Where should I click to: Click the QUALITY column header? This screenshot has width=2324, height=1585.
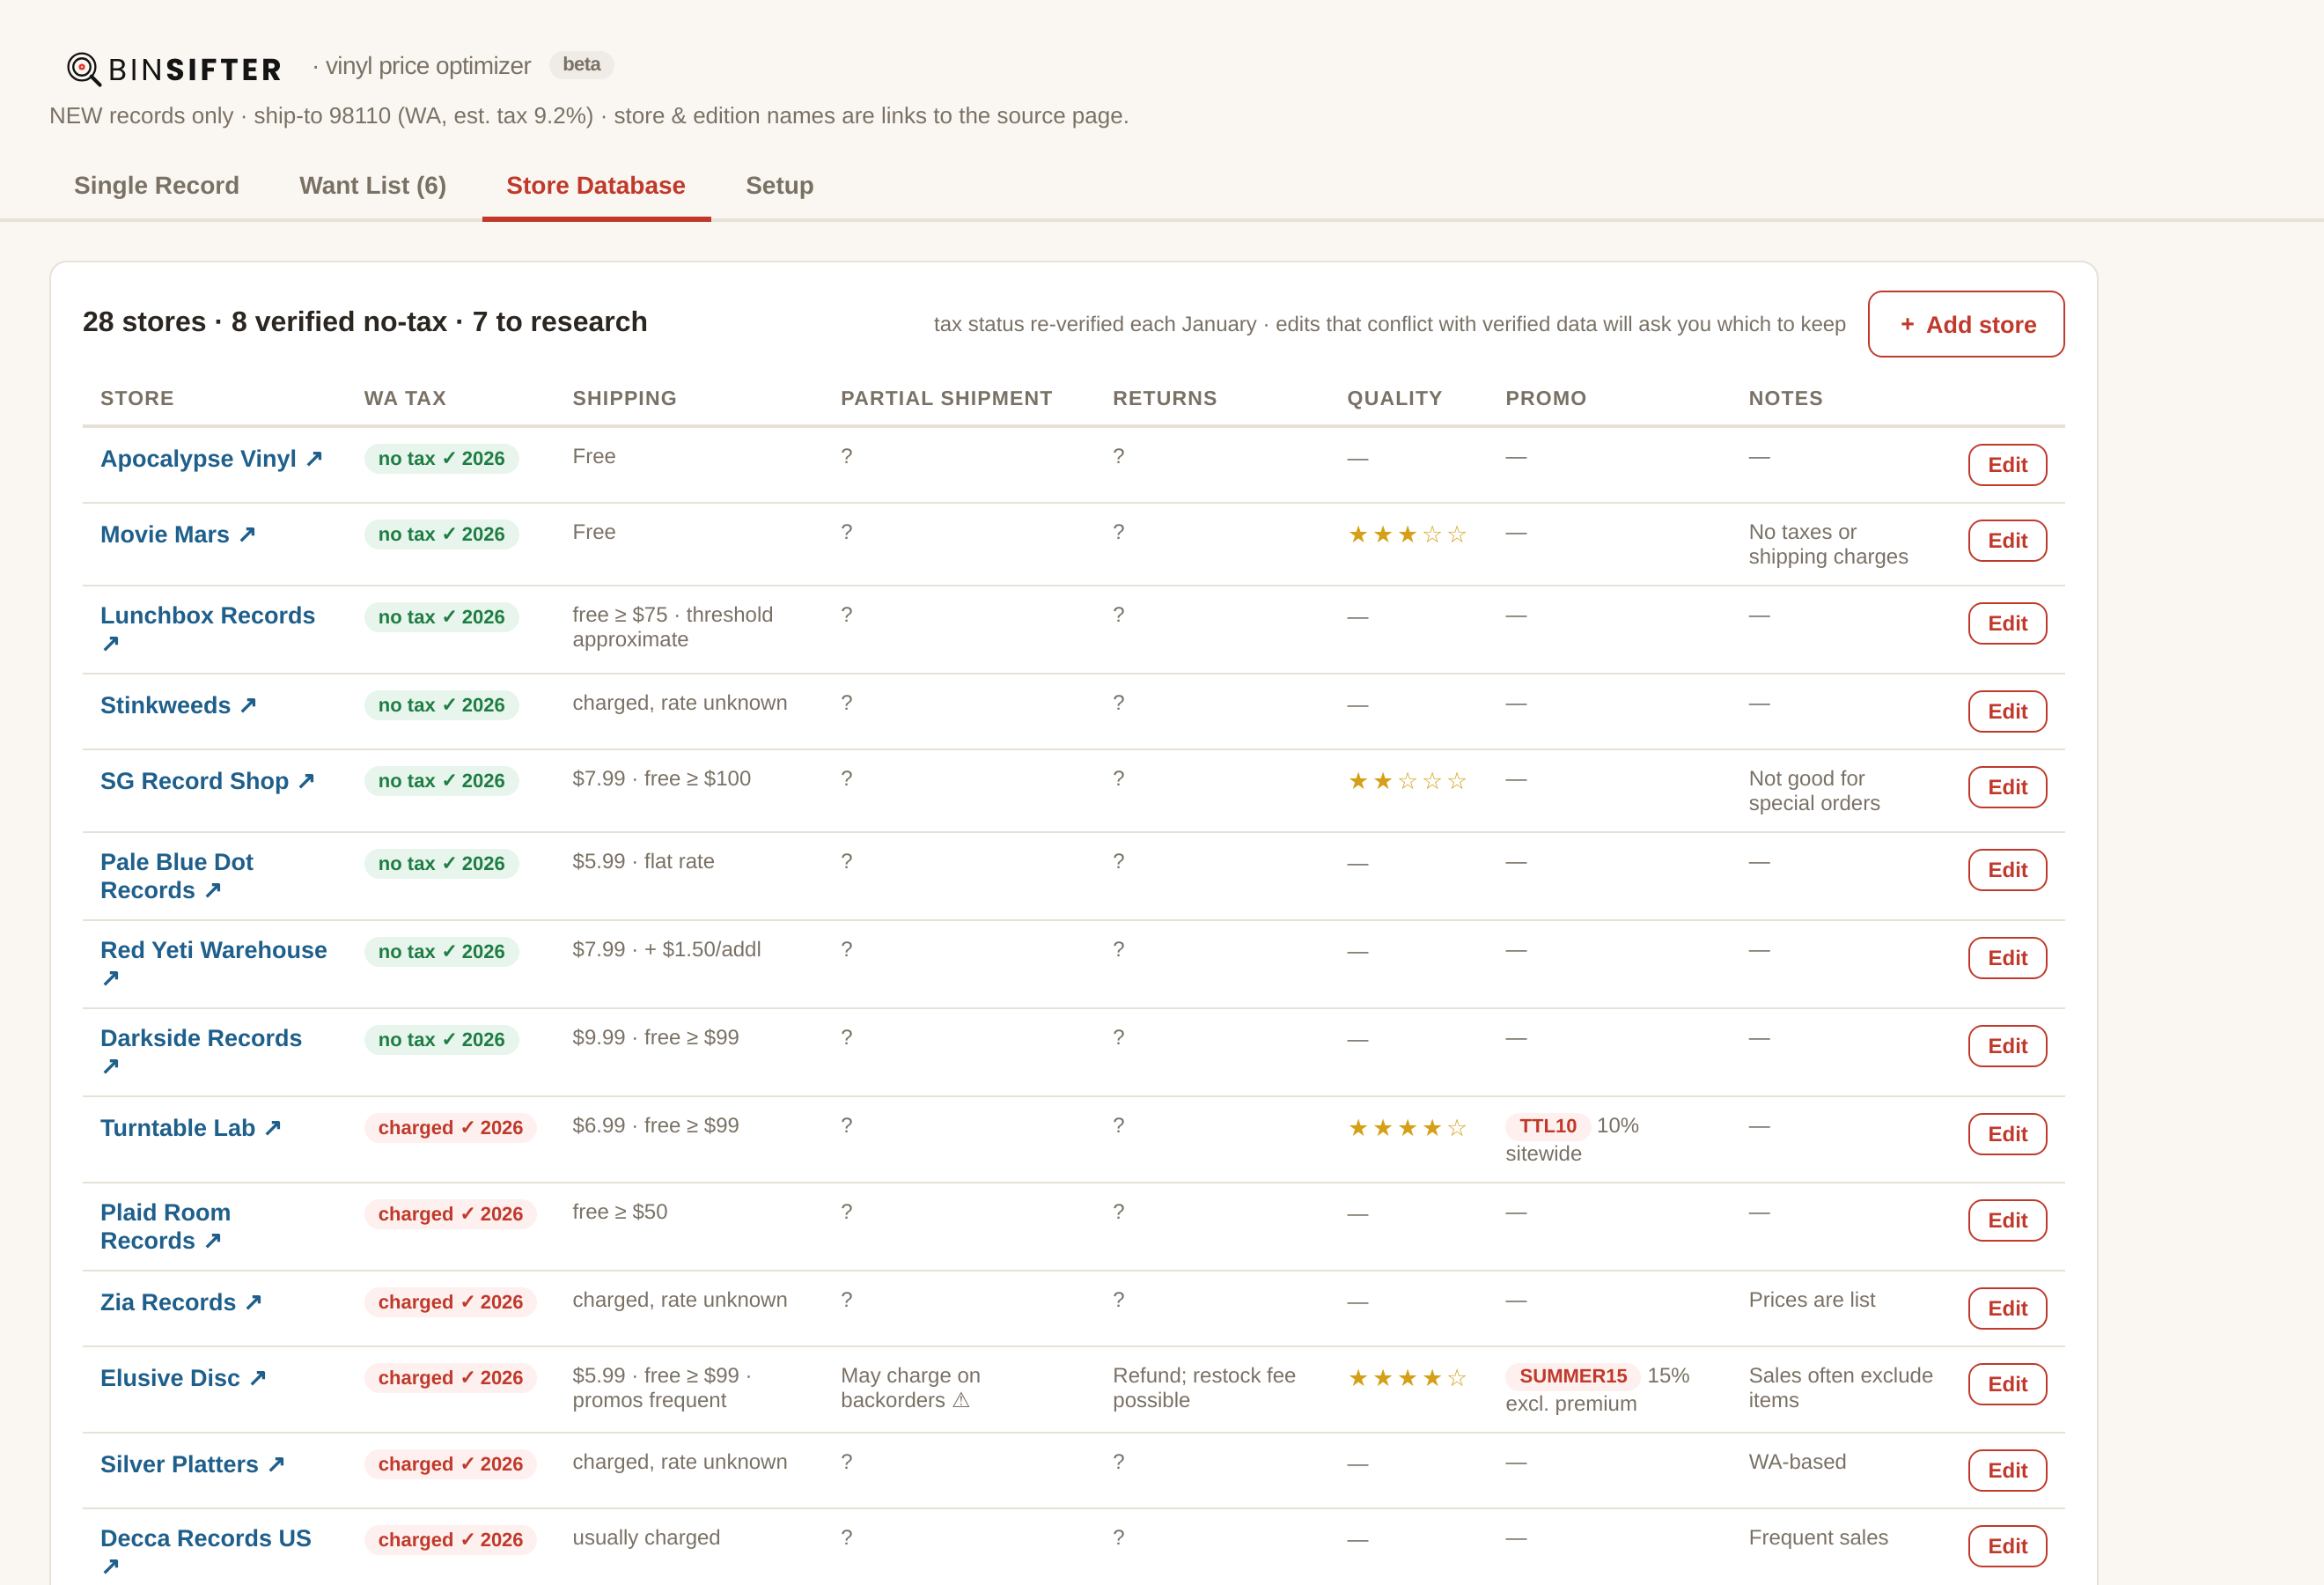click(1394, 398)
